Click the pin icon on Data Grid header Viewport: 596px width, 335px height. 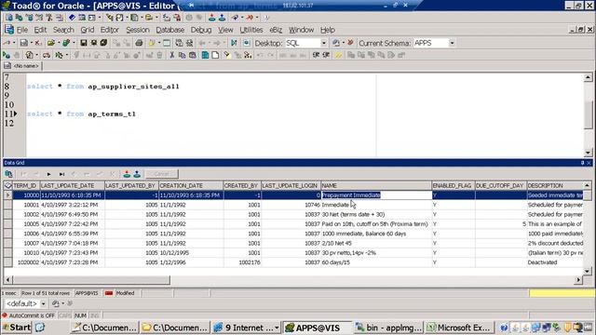(x=582, y=163)
